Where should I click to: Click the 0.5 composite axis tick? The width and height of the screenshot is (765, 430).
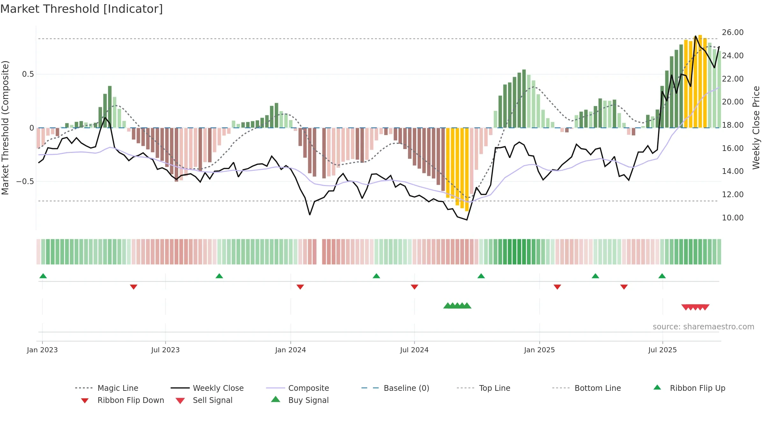point(28,74)
